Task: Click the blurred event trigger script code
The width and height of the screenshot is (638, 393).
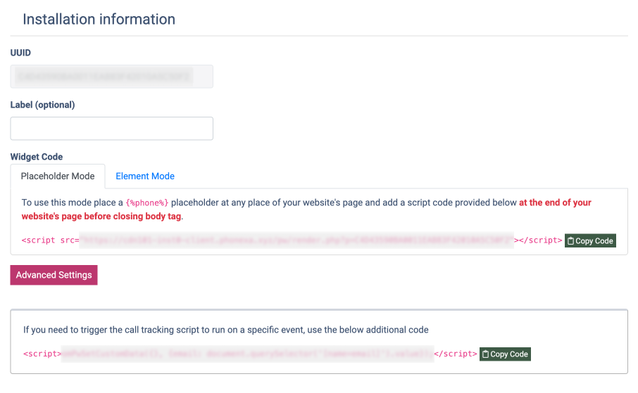Action: [248, 354]
